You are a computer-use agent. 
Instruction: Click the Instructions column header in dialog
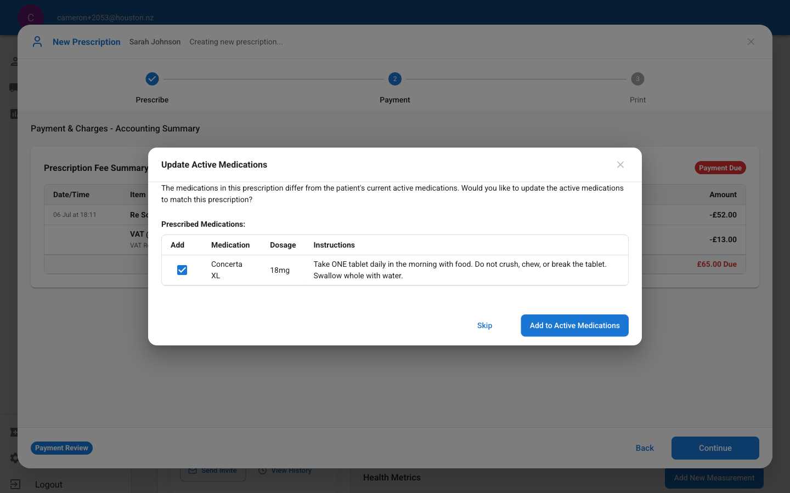click(334, 245)
